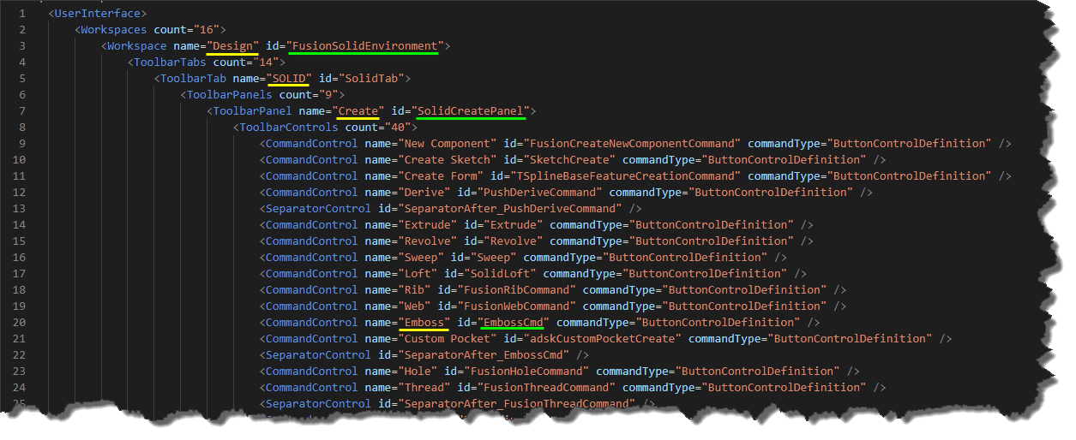Click the name value "Custom Pocket"
The height and width of the screenshot is (440, 1076).
click(x=448, y=338)
